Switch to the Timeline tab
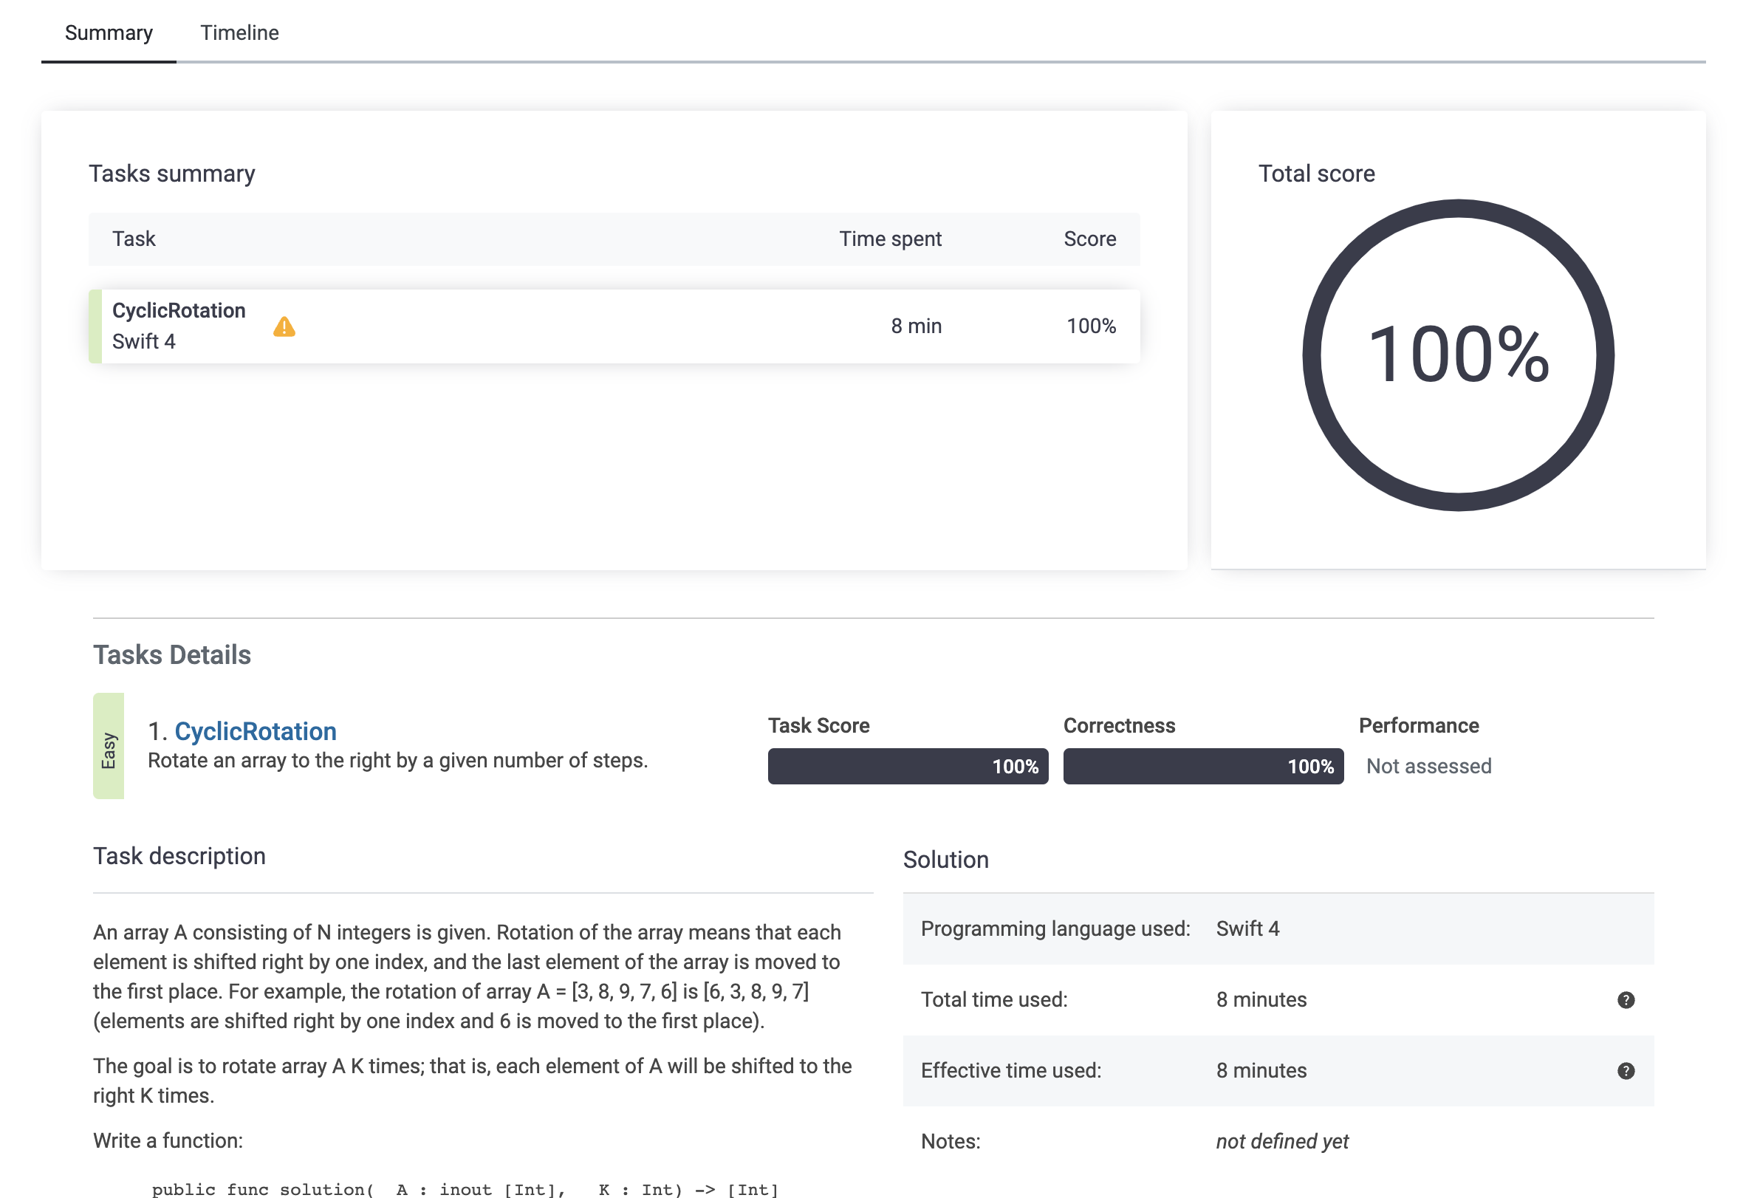 pyautogui.click(x=239, y=33)
